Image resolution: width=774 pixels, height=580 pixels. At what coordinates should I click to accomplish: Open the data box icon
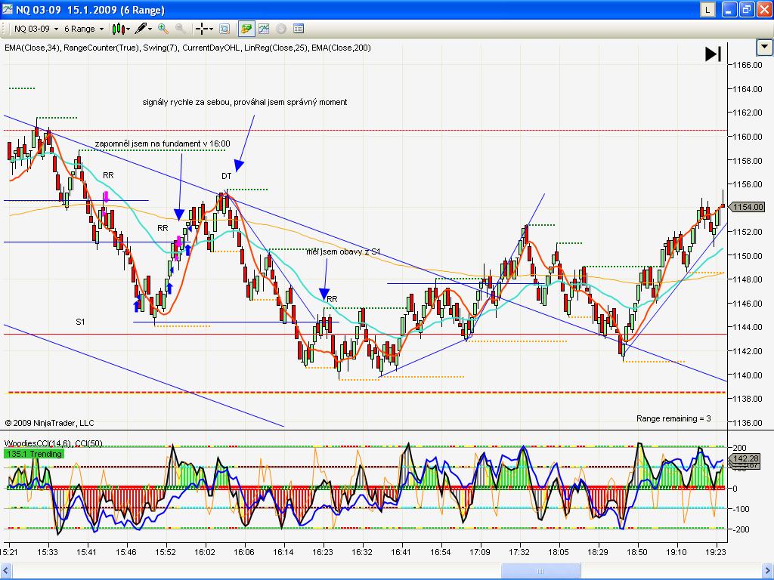pyautogui.click(x=224, y=29)
